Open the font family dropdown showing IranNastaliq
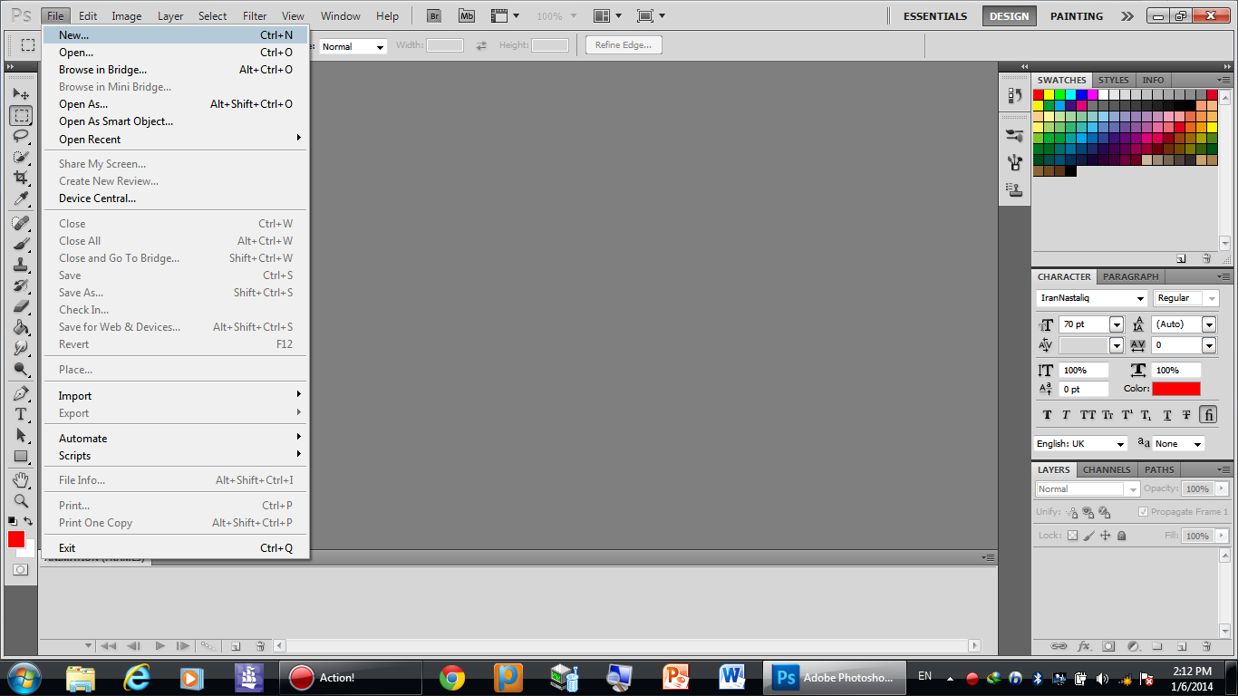Image resolution: width=1238 pixels, height=696 pixels. (x=1092, y=298)
